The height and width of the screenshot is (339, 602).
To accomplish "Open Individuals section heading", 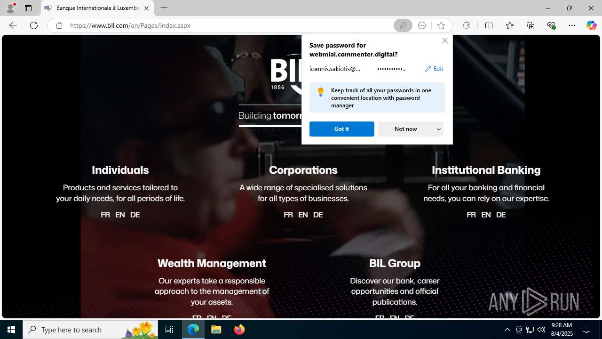I will [120, 170].
